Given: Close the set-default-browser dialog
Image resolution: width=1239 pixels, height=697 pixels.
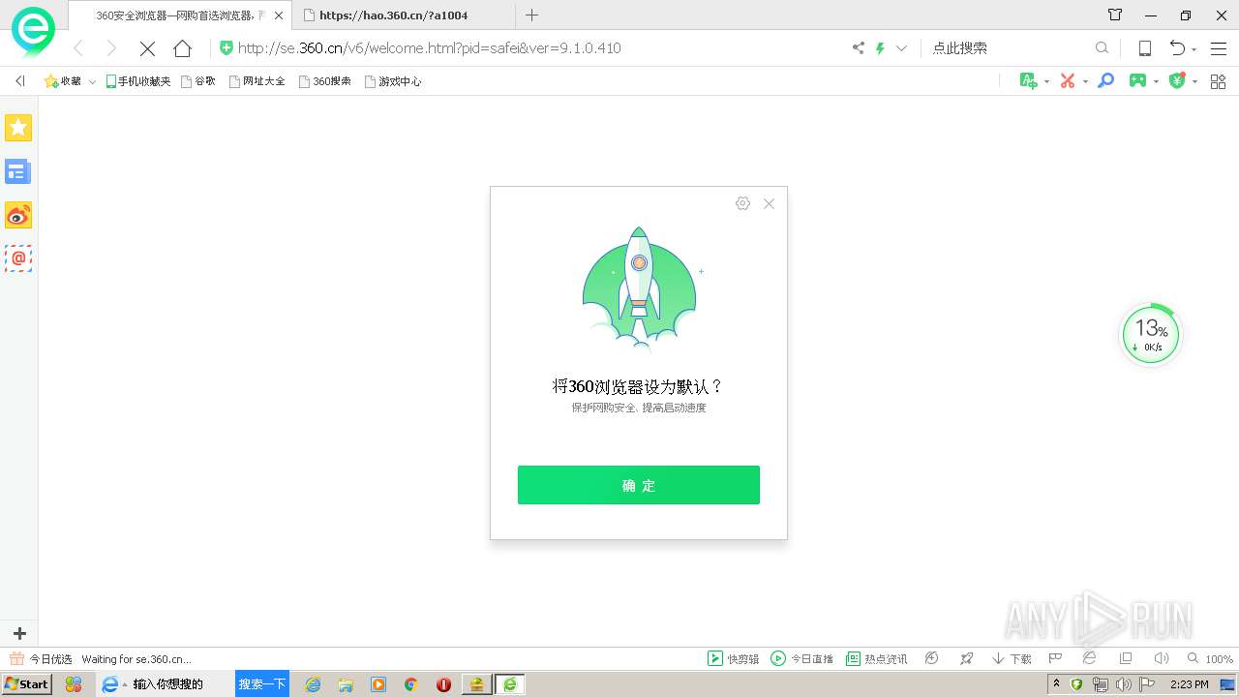Looking at the screenshot, I should click(769, 203).
